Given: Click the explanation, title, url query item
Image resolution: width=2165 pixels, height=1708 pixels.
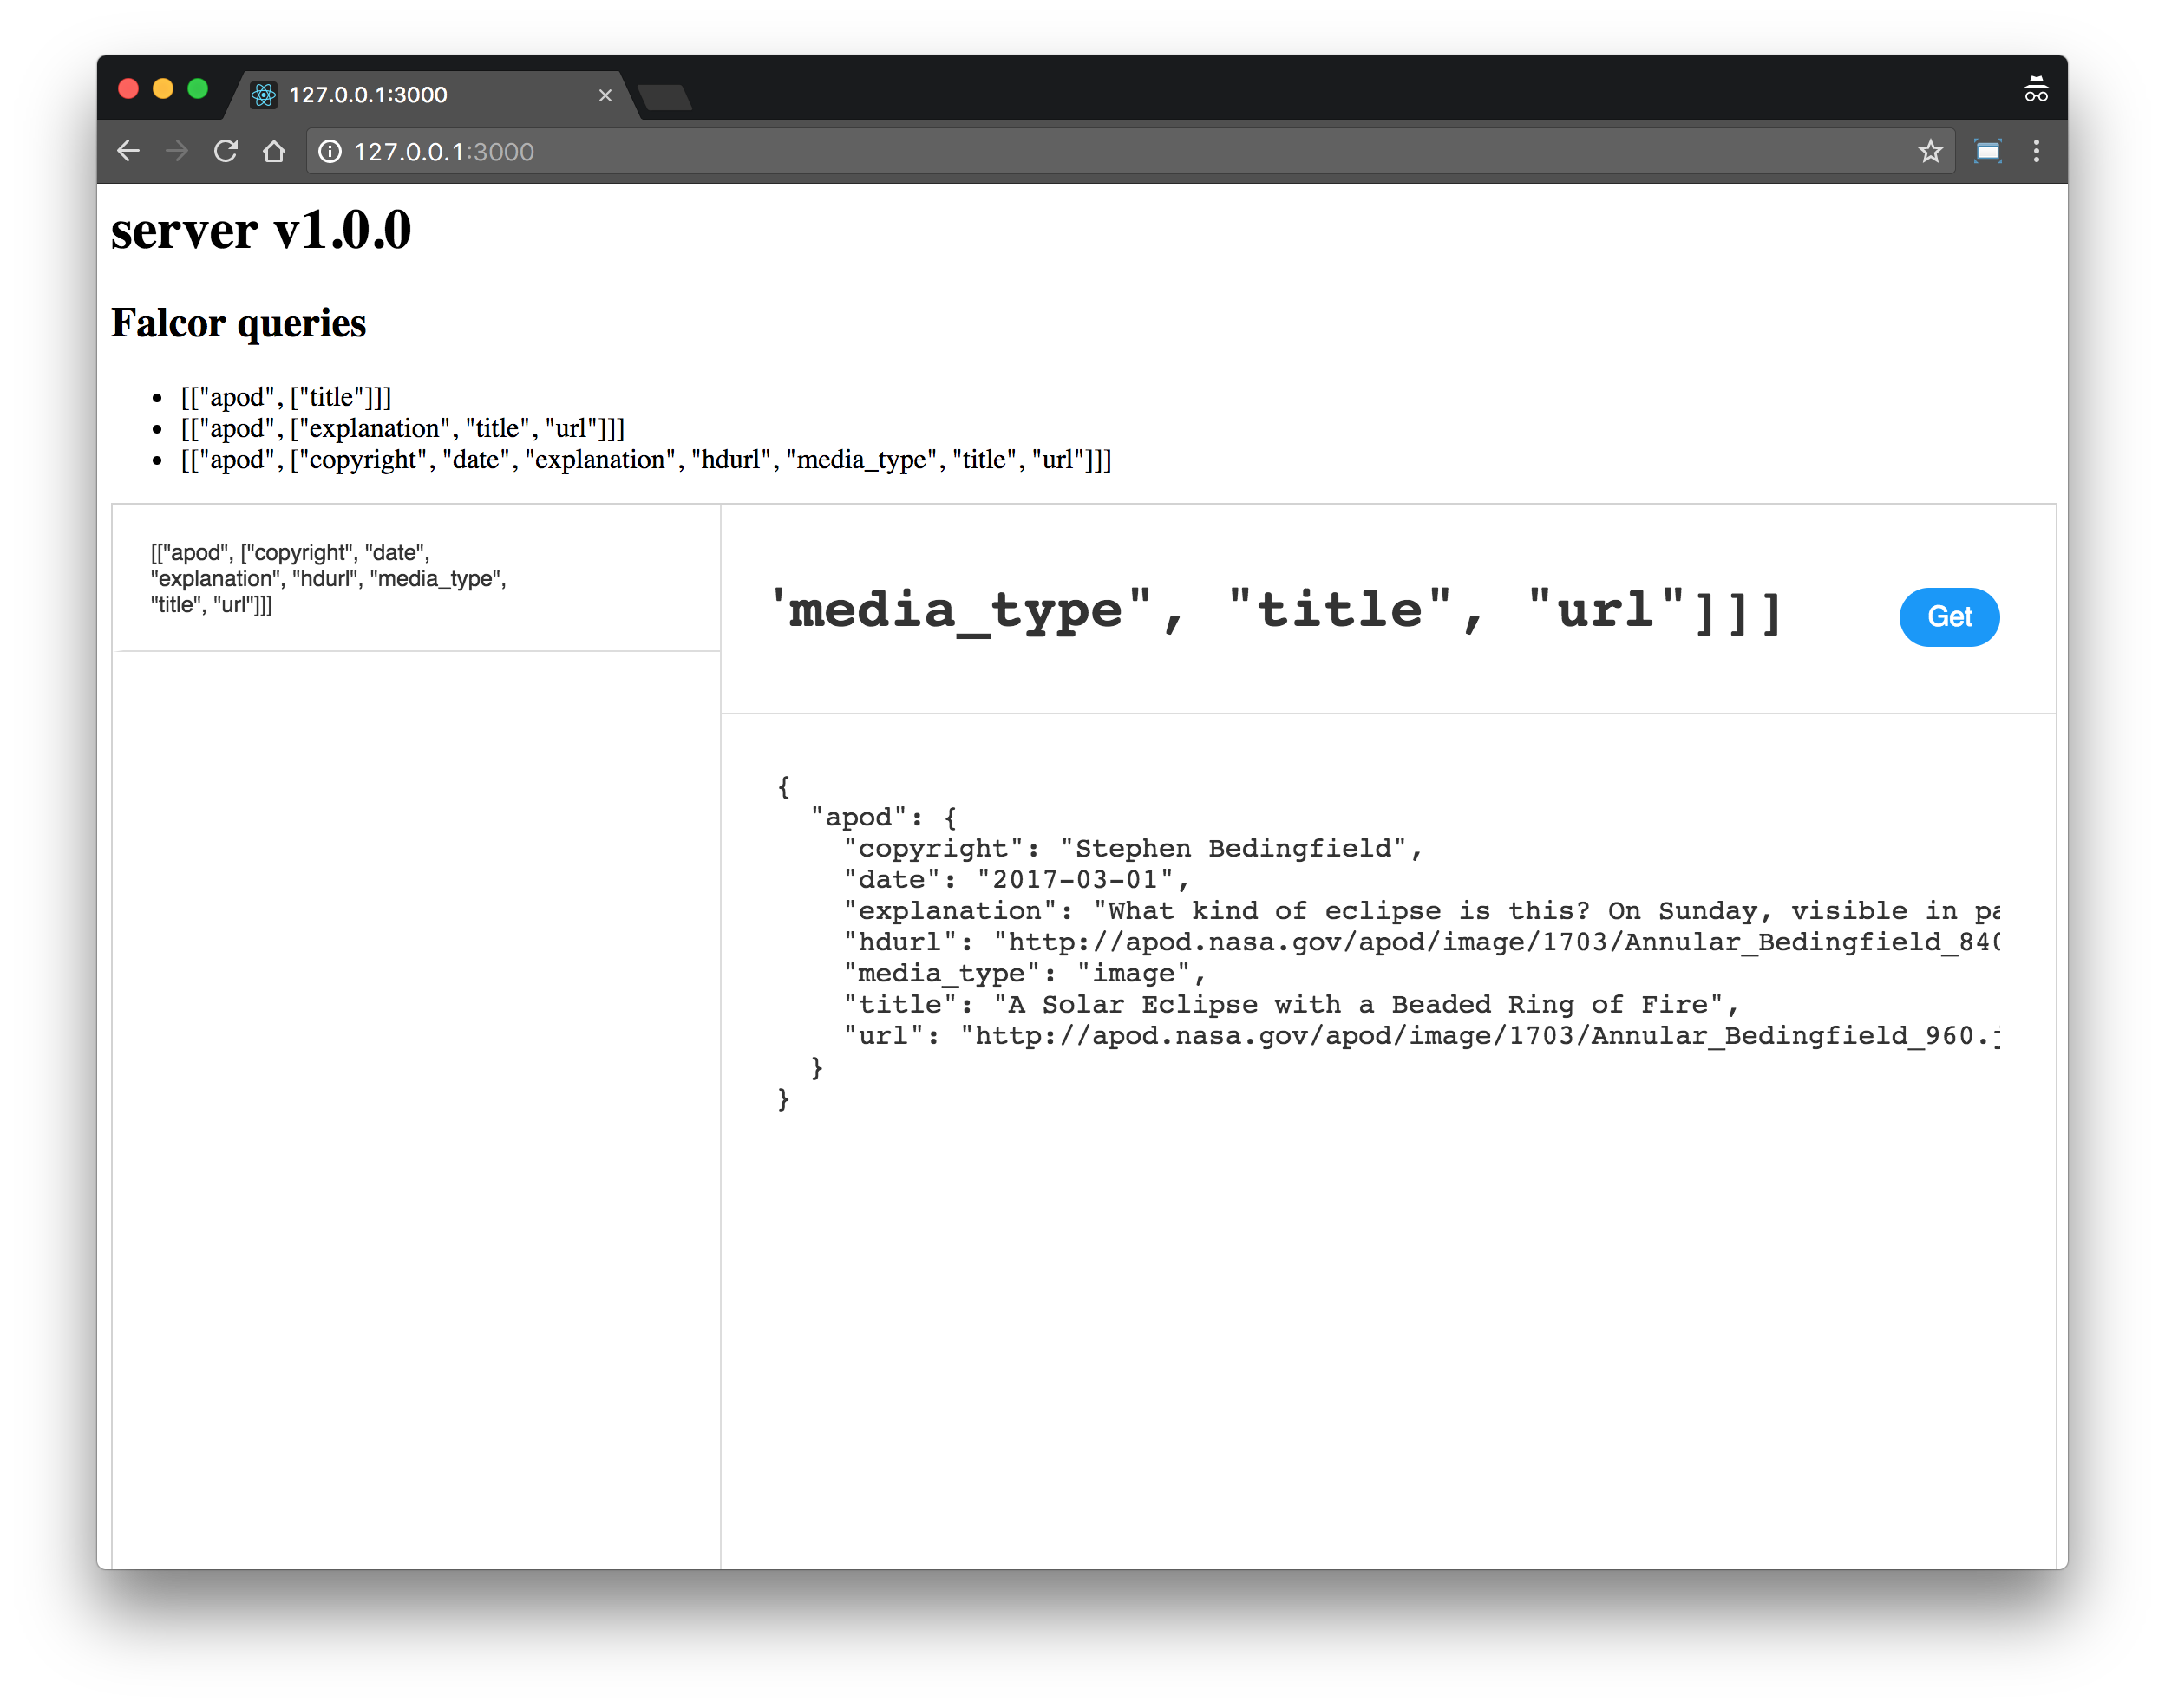Looking at the screenshot, I should 402,428.
